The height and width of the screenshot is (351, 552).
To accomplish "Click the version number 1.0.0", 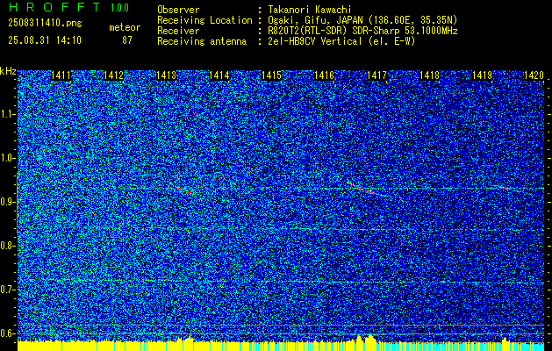I will pos(119,8).
